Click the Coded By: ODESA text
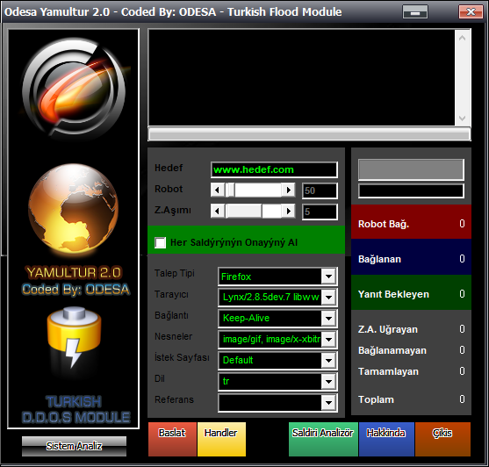The height and width of the screenshot is (467, 489). [x=76, y=290]
